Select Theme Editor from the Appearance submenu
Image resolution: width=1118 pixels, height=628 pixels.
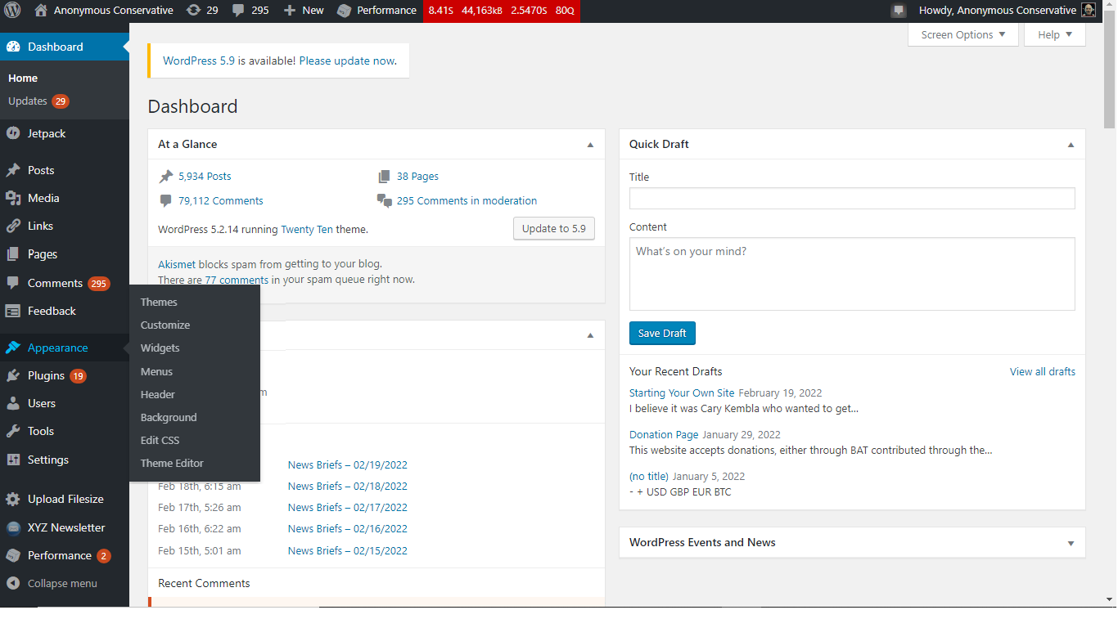click(171, 463)
